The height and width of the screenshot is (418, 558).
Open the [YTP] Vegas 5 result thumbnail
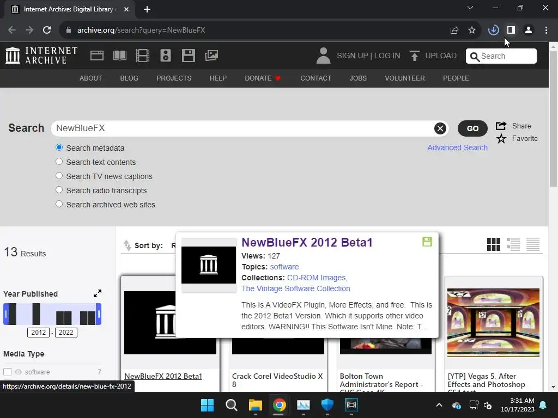[493, 322]
